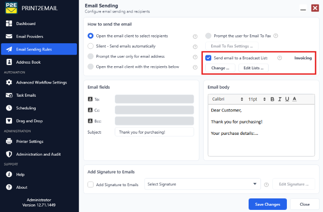Click Save Changes button
This screenshot has height=212, width=323.
point(268,204)
